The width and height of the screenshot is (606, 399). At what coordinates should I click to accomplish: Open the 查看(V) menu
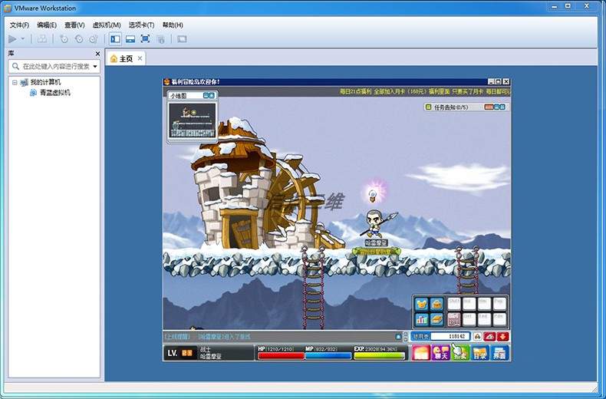point(74,25)
